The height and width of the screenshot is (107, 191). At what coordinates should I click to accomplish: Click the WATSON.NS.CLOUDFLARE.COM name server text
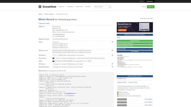coord(63,52)
